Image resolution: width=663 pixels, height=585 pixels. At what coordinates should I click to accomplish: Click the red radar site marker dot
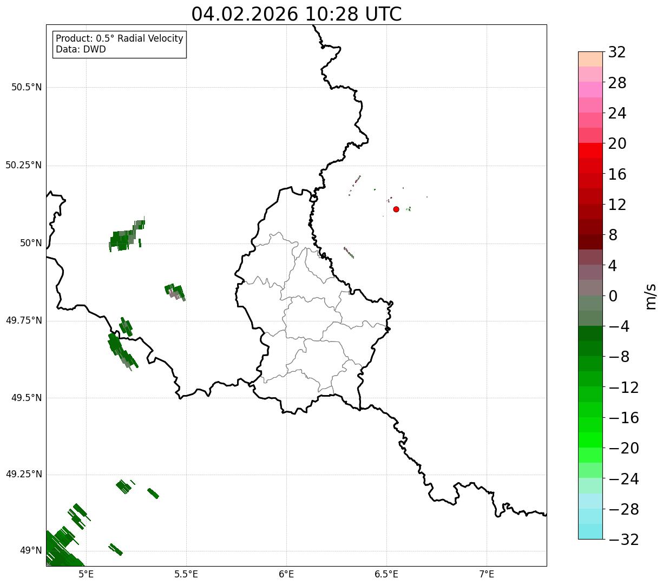point(396,209)
